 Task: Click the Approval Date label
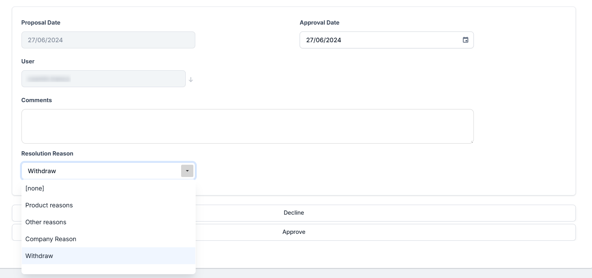point(319,23)
